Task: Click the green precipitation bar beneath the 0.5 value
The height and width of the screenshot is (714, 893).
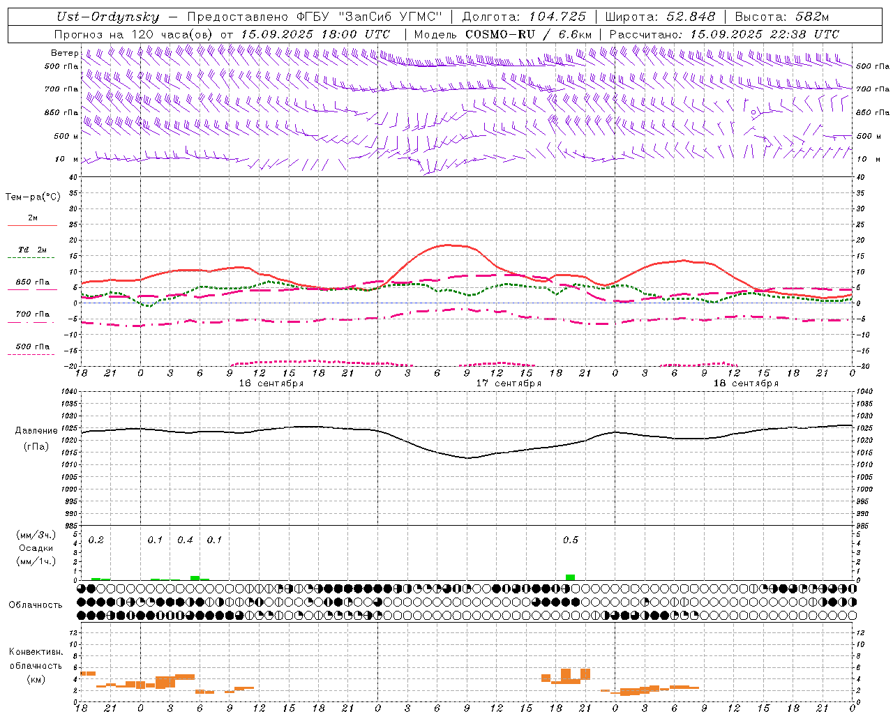Action: 571,577
